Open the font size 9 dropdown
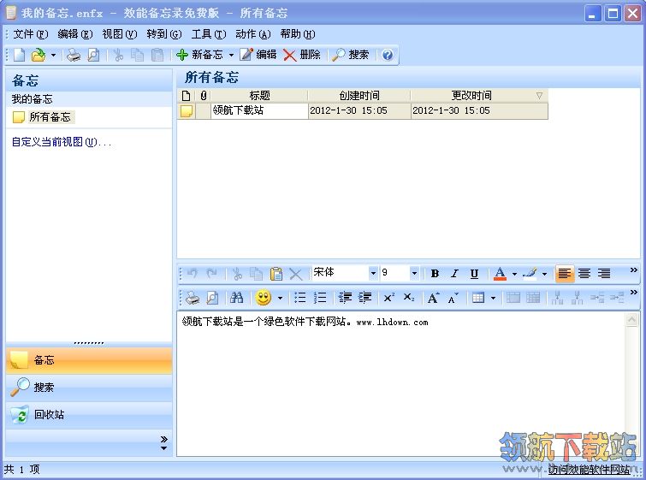 click(414, 273)
